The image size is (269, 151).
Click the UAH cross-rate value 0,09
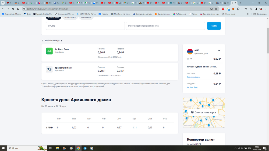tap(150, 128)
